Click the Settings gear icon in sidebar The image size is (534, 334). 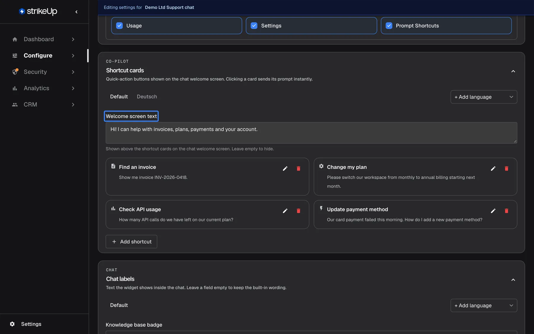12,324
